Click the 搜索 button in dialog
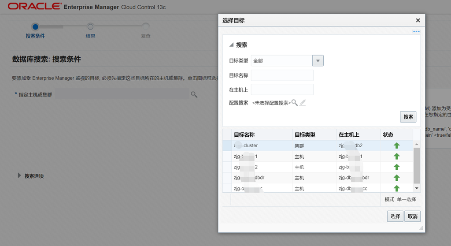Screen dimensions: 451x246 [x=408, y=117]
